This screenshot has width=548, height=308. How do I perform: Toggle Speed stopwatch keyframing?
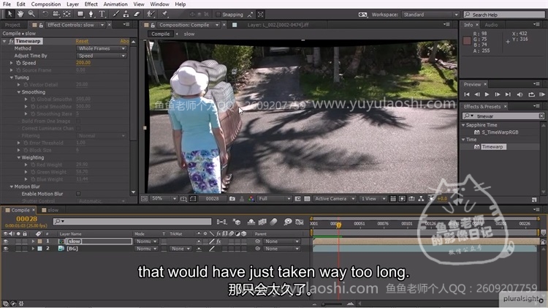(x=18, y=63)
